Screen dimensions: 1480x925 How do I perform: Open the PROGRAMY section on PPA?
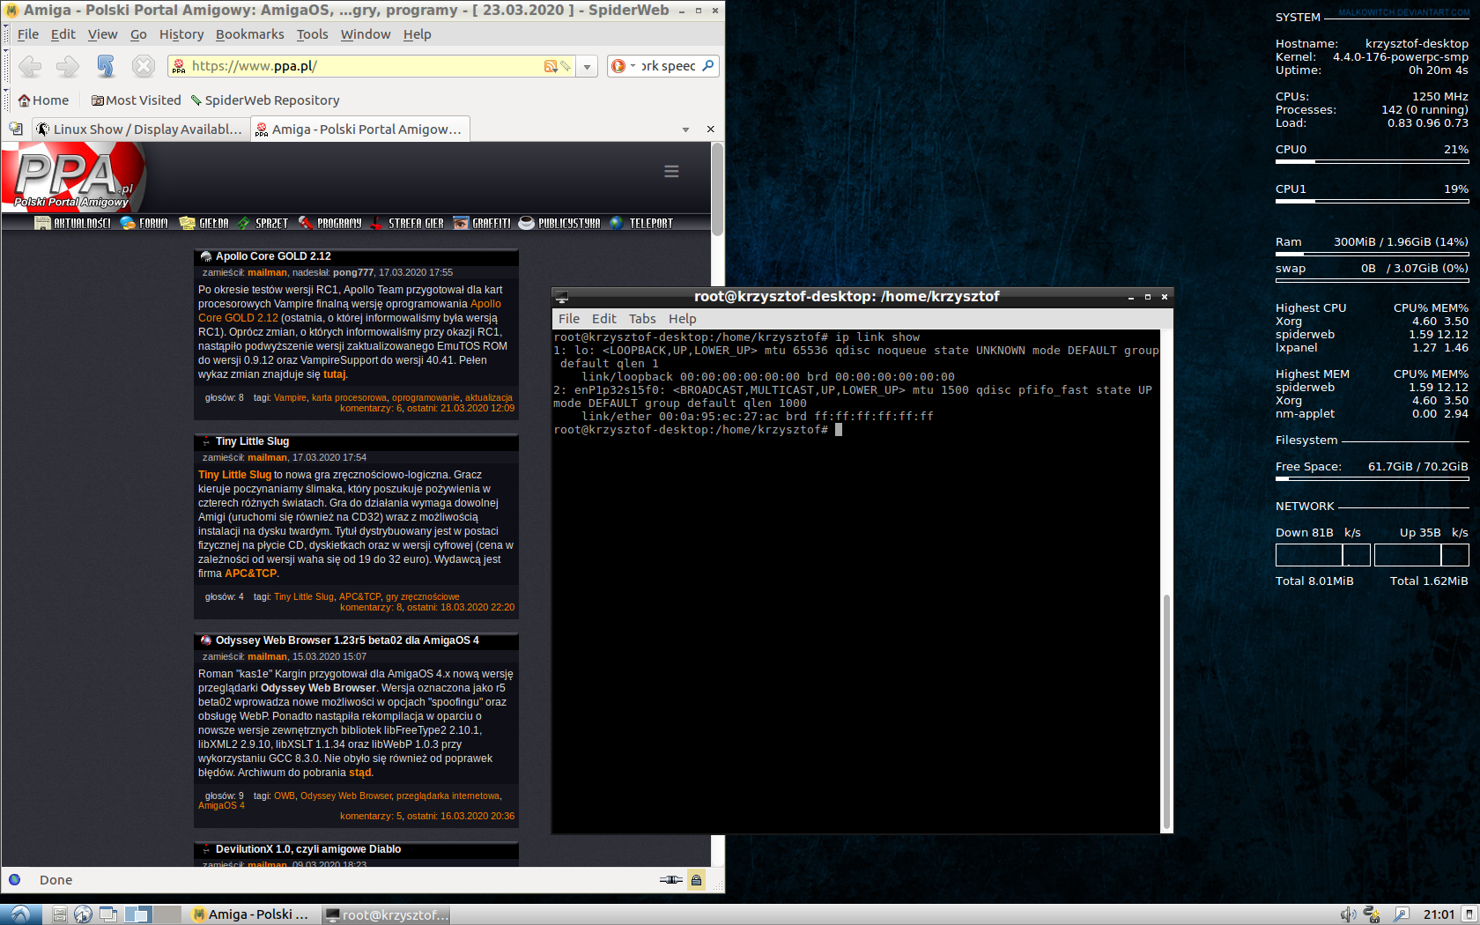click(x=329, y=224)
